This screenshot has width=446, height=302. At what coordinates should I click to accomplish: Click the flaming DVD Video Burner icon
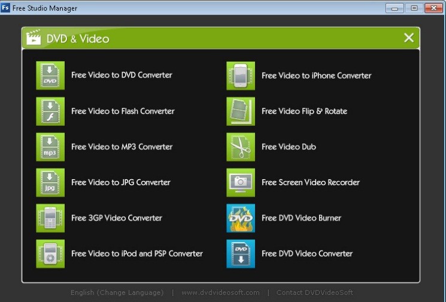(x=241, y=218)
